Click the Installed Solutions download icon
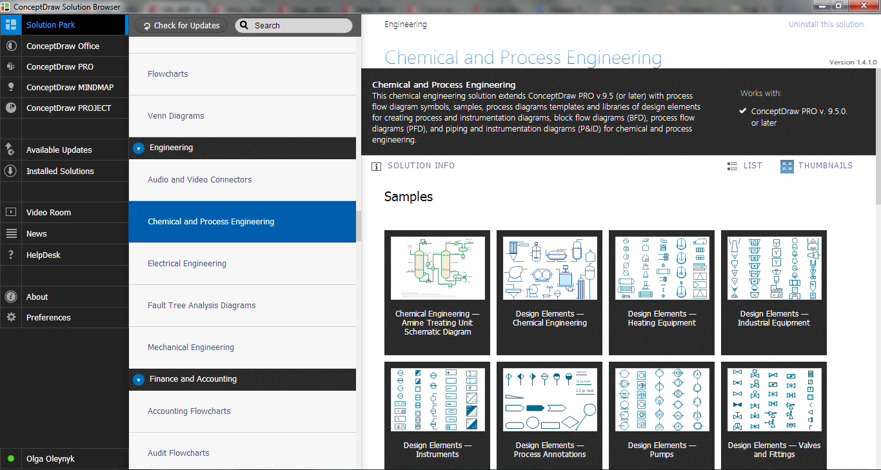 tap(11, 171)
